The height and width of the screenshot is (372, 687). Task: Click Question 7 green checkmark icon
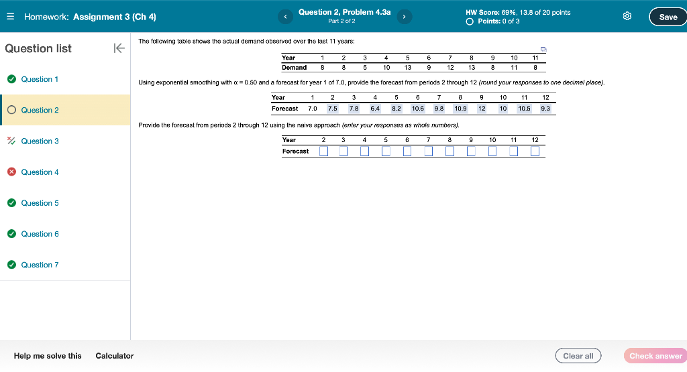coord(12,265)
